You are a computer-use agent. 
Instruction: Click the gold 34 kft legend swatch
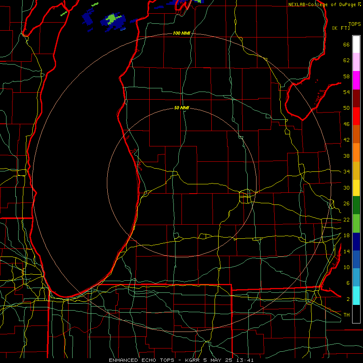click(356, 171)
